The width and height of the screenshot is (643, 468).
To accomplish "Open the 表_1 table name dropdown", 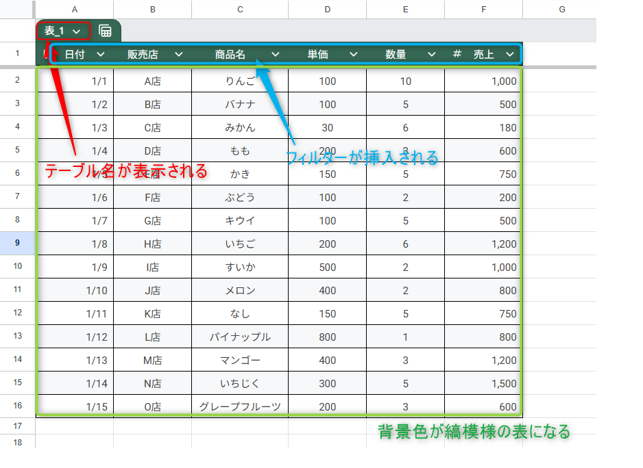I will (76, 31).
